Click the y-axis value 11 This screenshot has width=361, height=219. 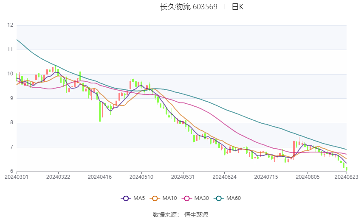pyautogui.click(x=10, y=50)
